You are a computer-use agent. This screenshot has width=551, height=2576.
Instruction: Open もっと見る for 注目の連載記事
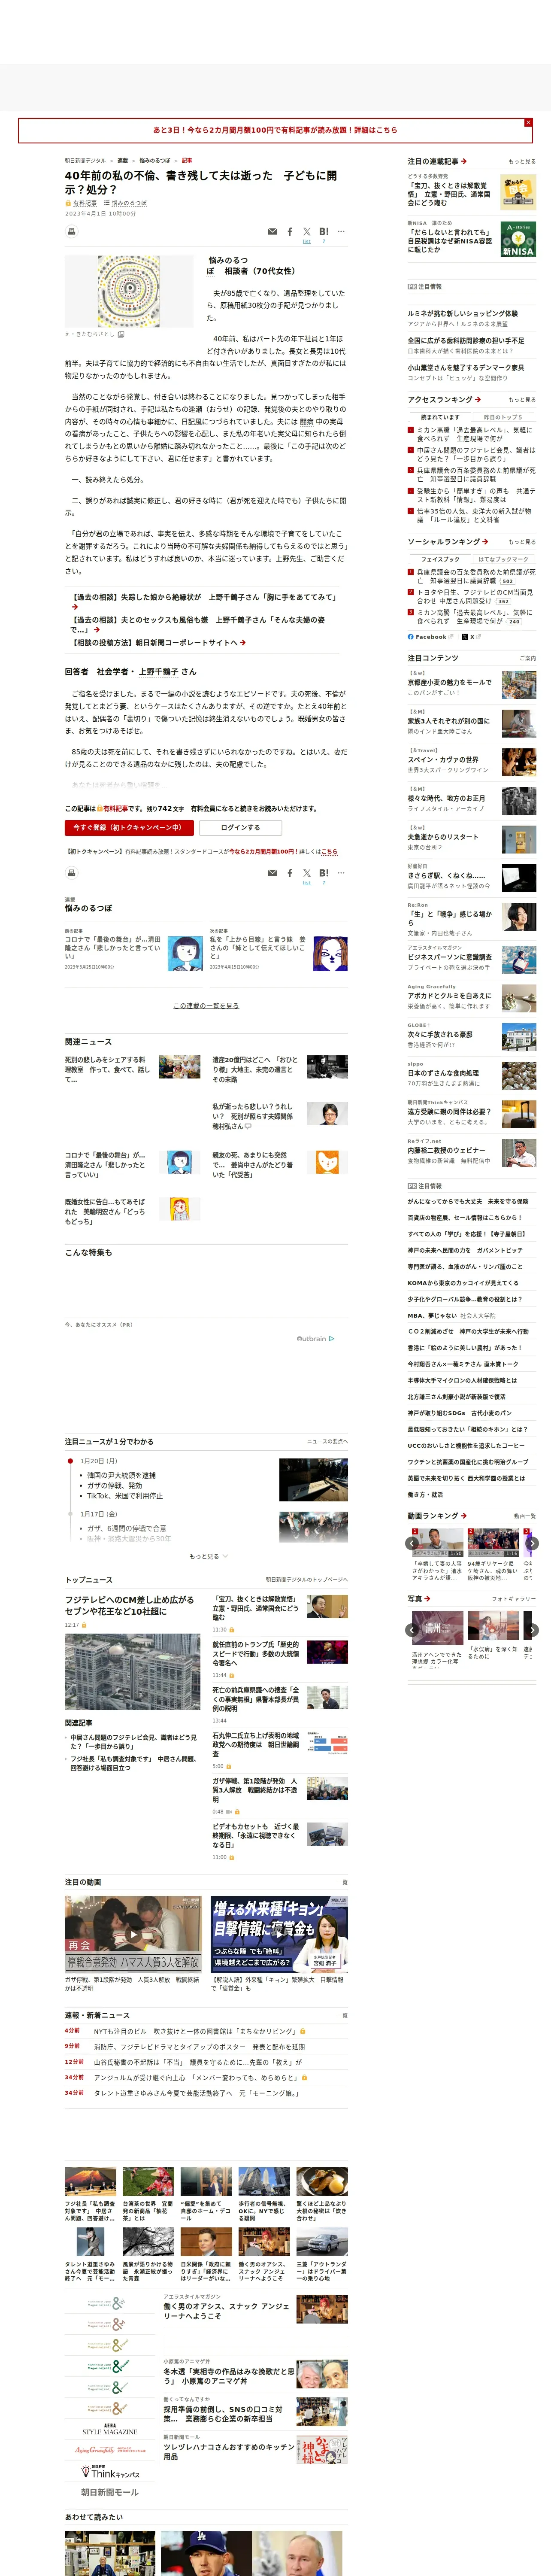[522, 161]
